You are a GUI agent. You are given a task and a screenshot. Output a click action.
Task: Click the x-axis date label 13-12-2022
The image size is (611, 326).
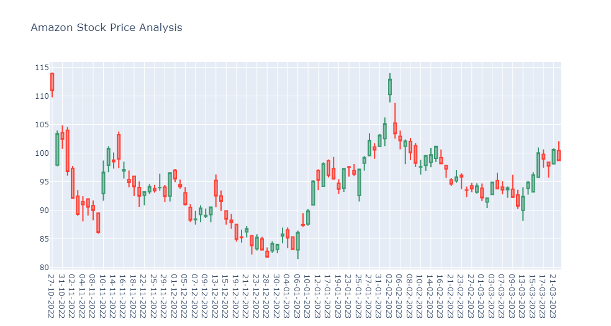215,296
